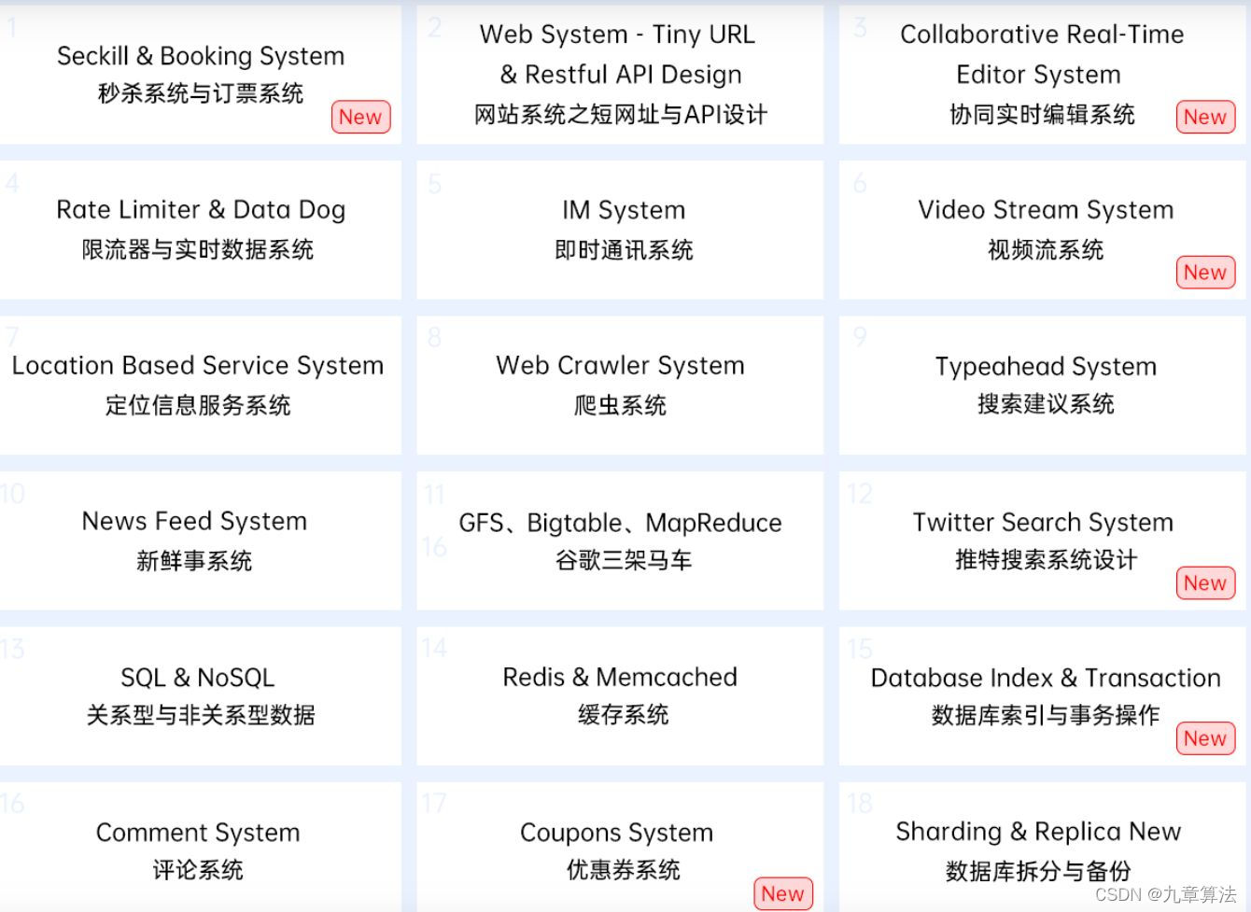Image resolution: width=1251 pixels, height=912 pixels.
Task: Select the Rate Limiter & Data Dog card
Action: point(201,230)
